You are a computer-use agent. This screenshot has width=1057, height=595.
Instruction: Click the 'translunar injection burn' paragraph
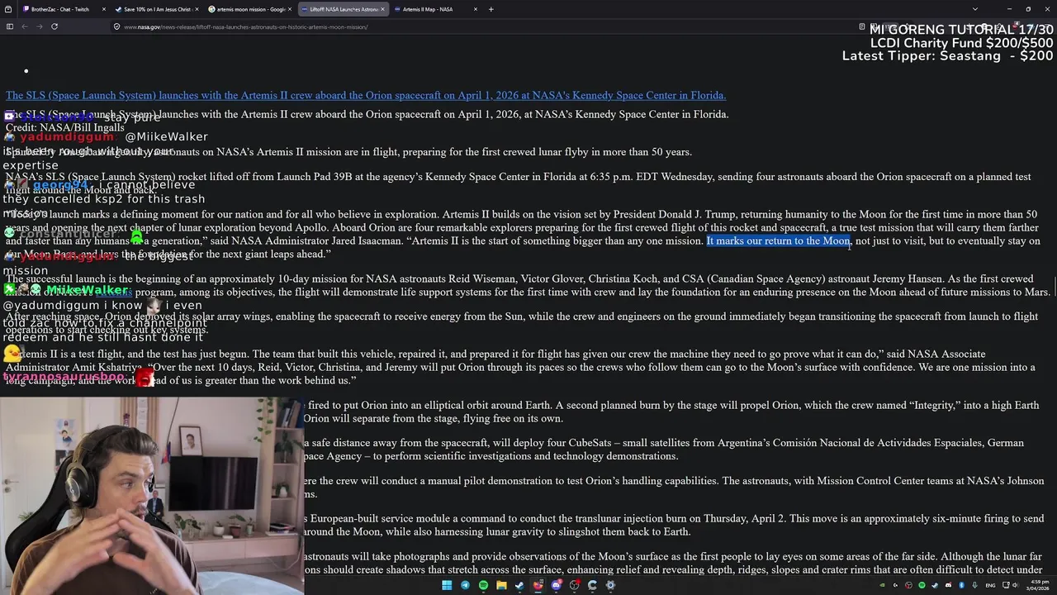tap(674, 525)
